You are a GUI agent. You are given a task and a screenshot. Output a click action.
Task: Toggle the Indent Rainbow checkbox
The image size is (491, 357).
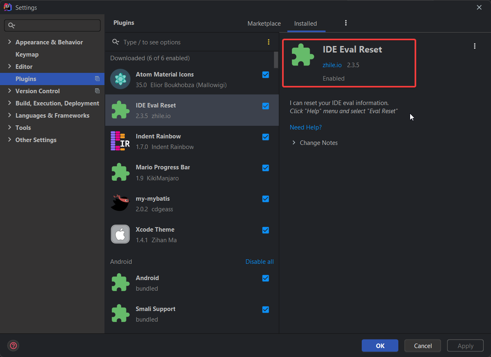265,137
